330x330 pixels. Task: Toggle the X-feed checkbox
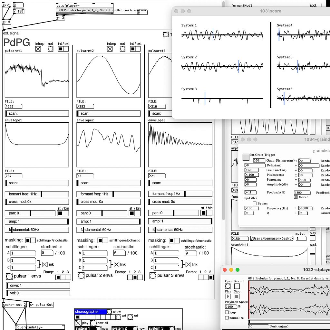[296, 197]
